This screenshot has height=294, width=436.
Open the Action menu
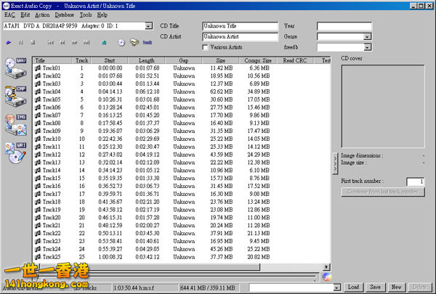tap(42, 15)
